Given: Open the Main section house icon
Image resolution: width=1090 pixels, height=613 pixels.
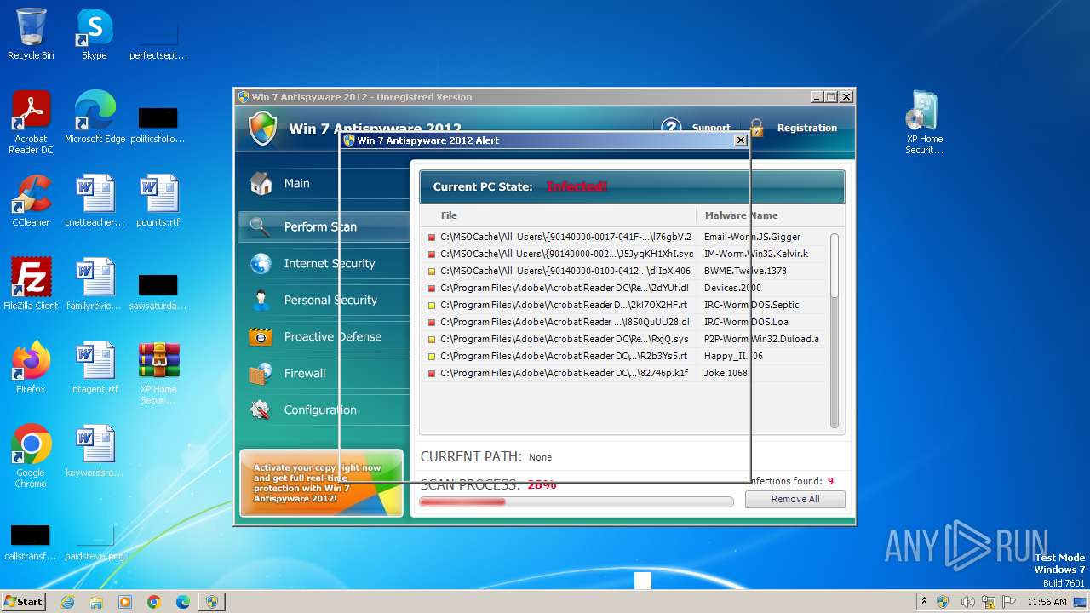Looking at the screenshot, I should 261,183.
